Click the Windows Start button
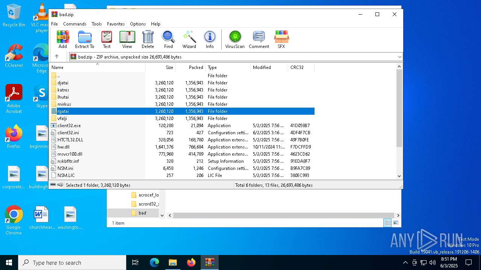The height and width of the screenshot is (270, 481). point(9,262)
